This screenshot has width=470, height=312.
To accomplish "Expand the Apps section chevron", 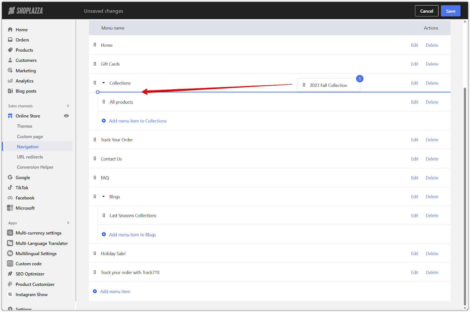I will coord(68,223).
